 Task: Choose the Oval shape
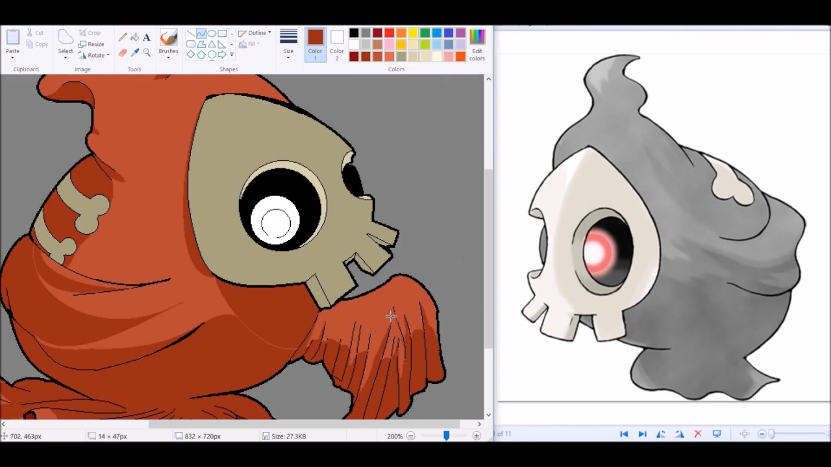(x=212, y=33)
